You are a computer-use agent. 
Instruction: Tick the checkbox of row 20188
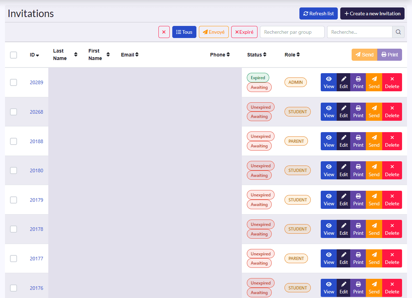point(13,141)
